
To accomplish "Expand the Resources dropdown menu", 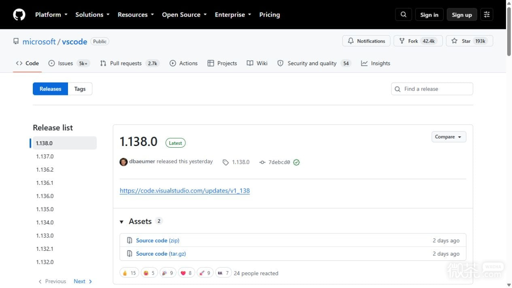I will (136, 15).
